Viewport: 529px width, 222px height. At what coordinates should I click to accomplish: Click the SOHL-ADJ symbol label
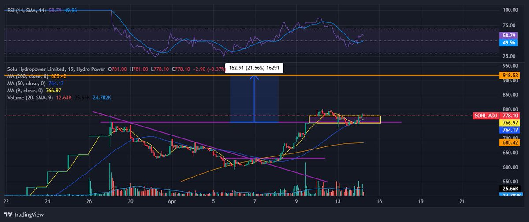(485, 115)
